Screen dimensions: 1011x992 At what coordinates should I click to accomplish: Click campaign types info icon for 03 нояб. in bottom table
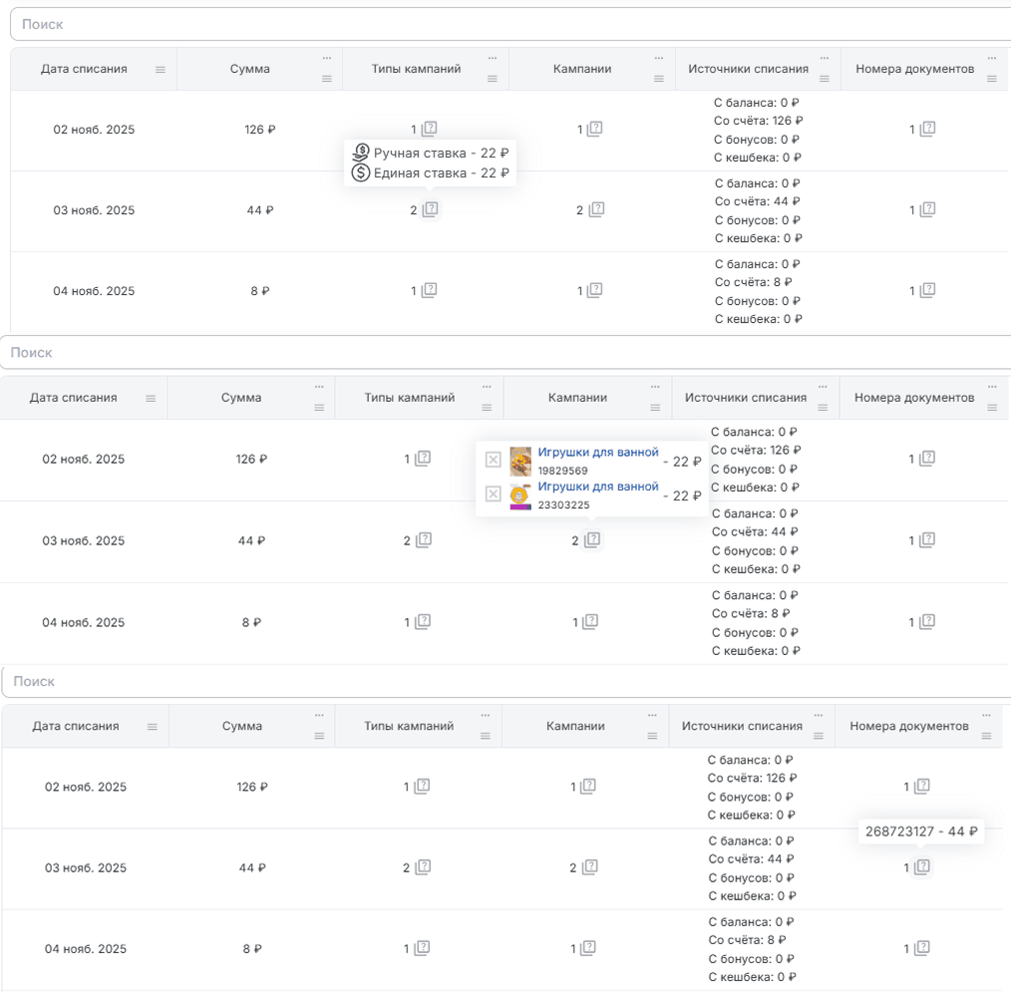pos(423,867)
